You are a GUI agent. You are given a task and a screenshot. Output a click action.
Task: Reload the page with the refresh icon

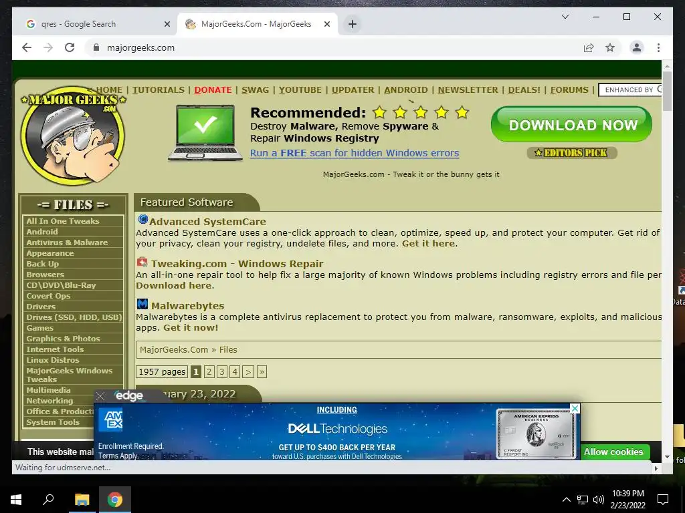click(x=70, y=47)
